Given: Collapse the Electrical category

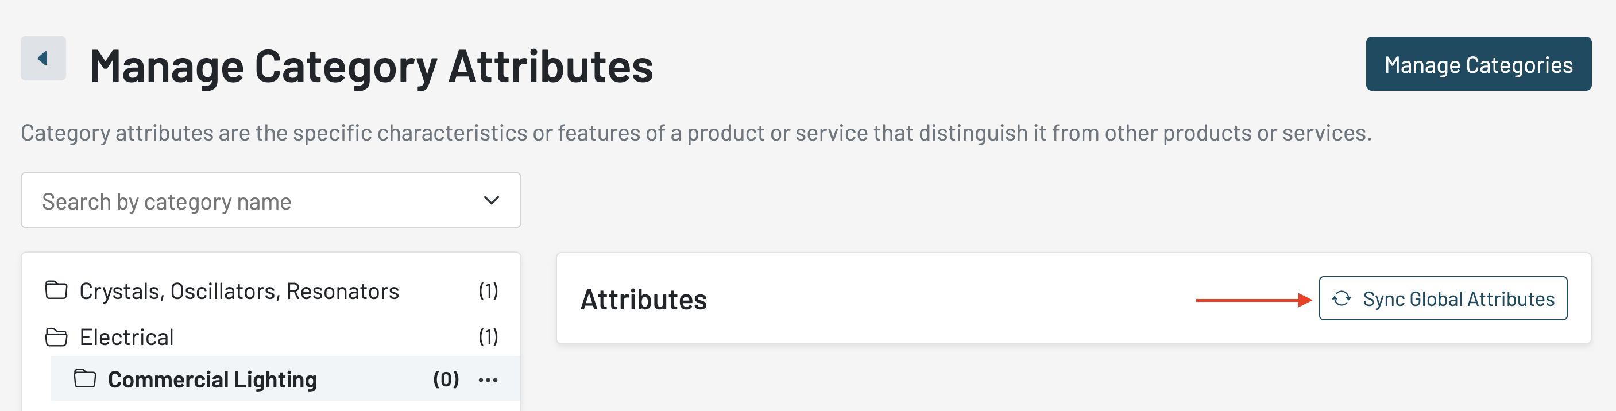Looking at the screenshot, I should point(126,337).
